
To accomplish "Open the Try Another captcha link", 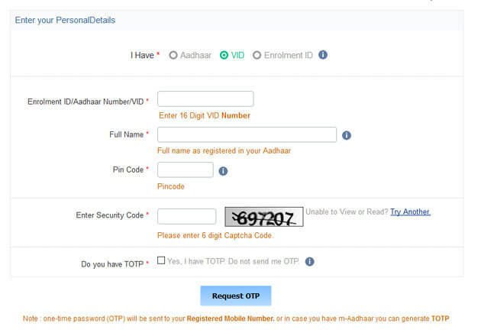I will point(410,212).
